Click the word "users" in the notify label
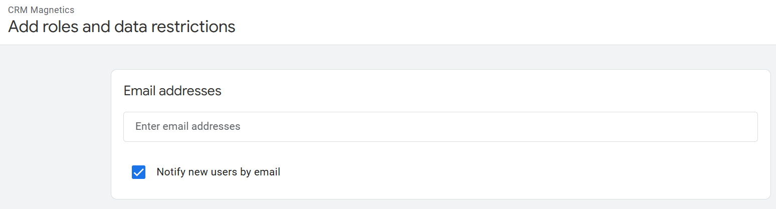Image resolution: width=776 pixels, height=209 pixels. coord(224,172)
